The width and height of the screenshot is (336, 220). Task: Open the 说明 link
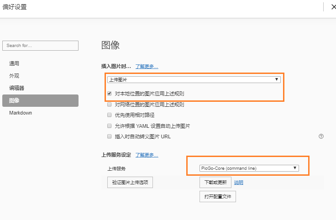pos(239,183)
